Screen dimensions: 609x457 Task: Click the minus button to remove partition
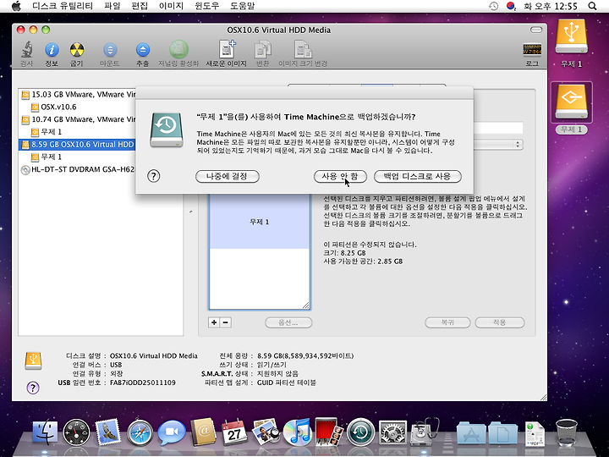pos(226,322)
